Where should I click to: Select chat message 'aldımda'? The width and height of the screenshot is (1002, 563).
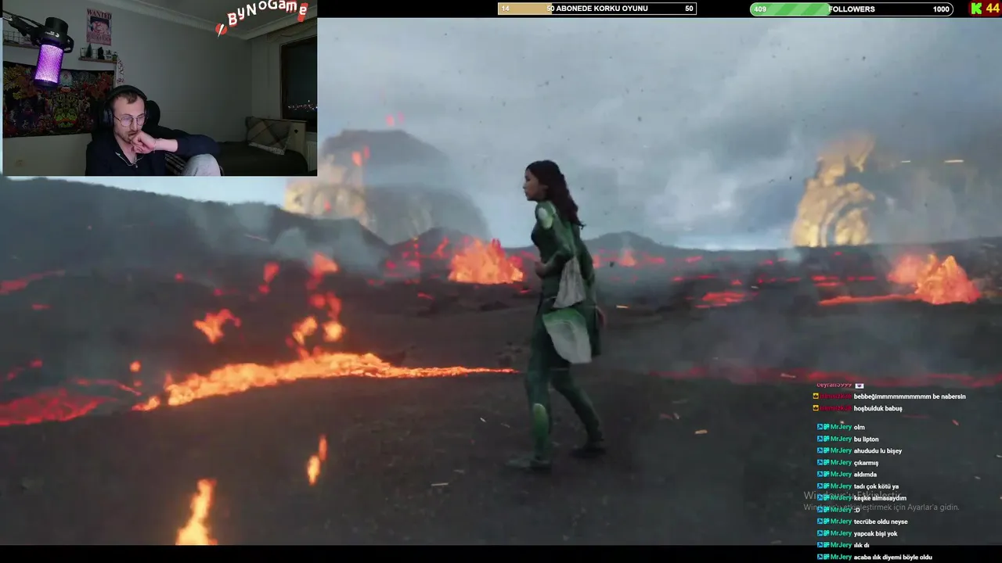(x=865, y=474)
